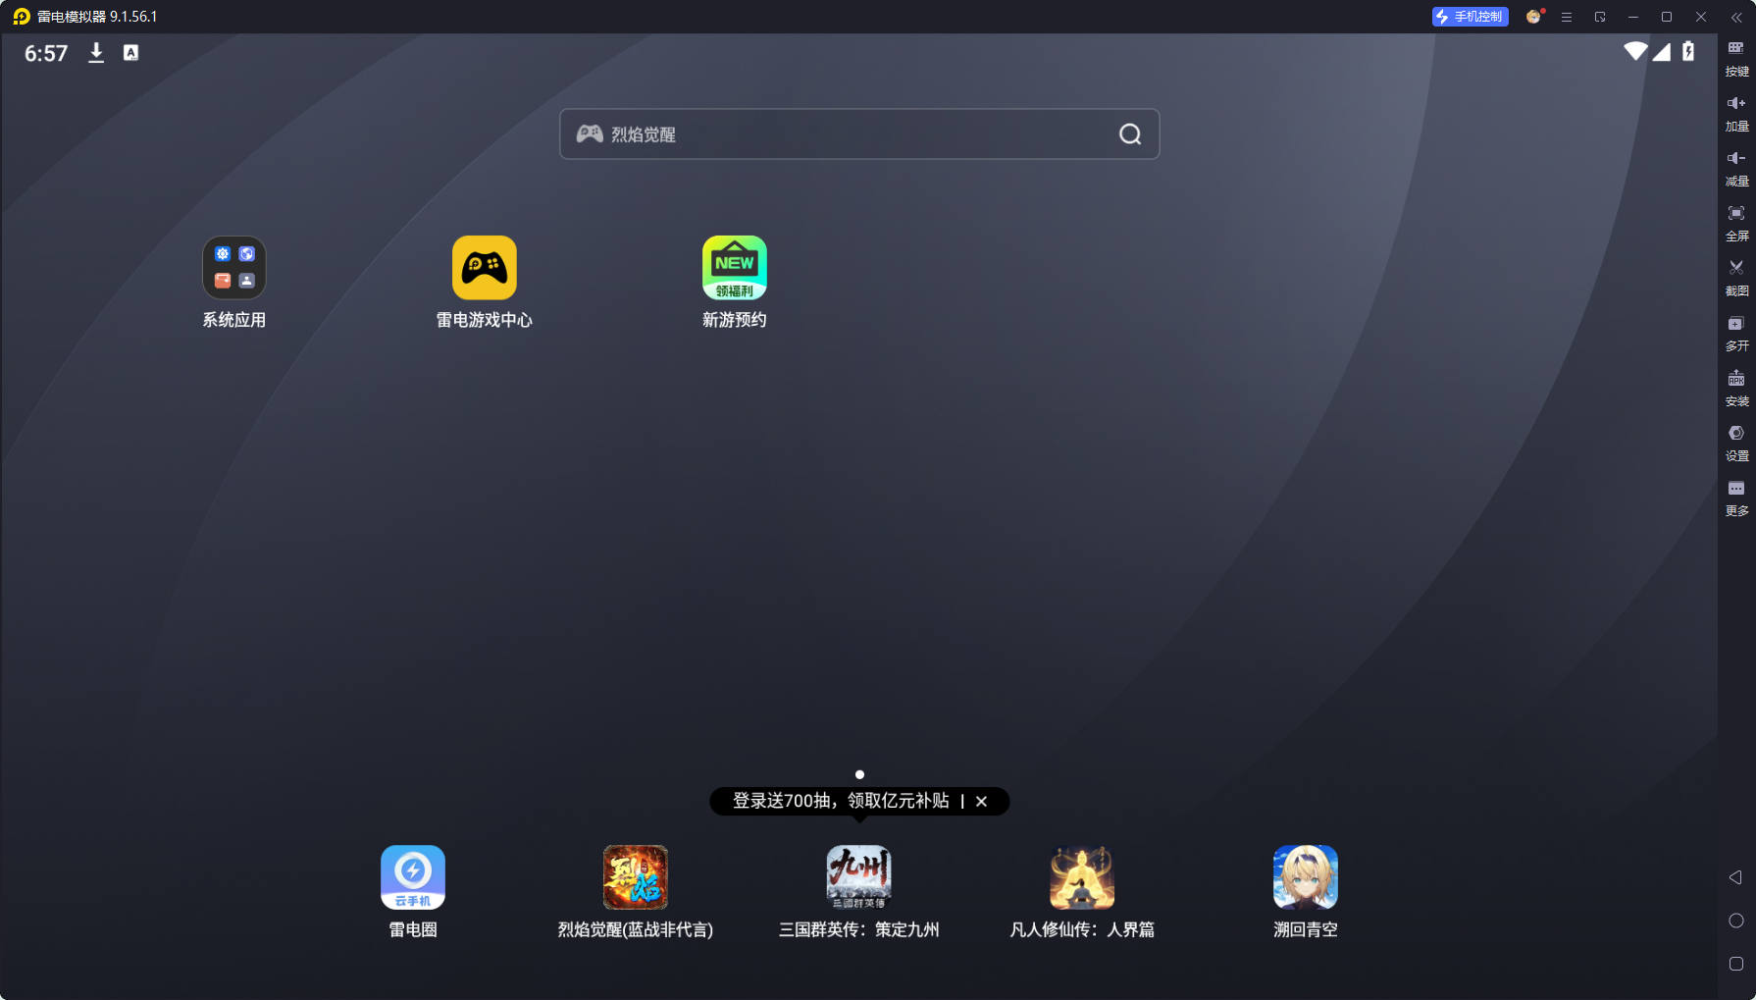Tap the Android recent apps square button
The width and height of the screenshot is (1756, 1000).
coord(1735,964)
